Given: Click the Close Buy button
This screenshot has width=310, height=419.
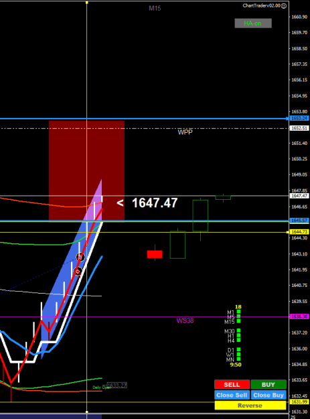Looking at the screenshot, I should tap(268, 395).
